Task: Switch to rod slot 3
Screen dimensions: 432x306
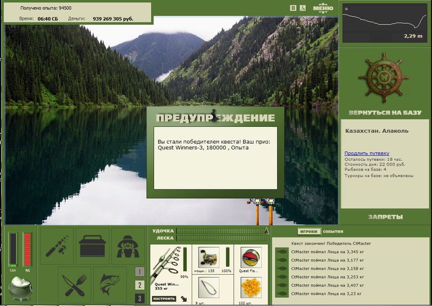Action: click(x=140, y=298)
